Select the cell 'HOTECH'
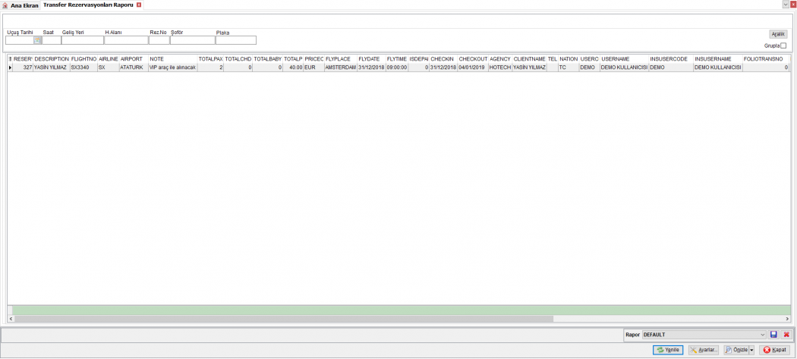The width and height of the screenshot is (797, 359). point(500,67)
